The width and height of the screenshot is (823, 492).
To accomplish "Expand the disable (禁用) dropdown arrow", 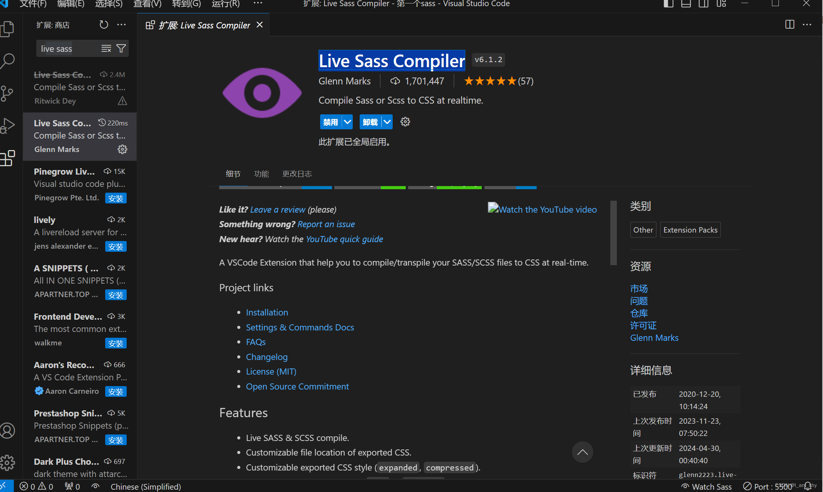I will pyautogui.click(x=347, y=122).
